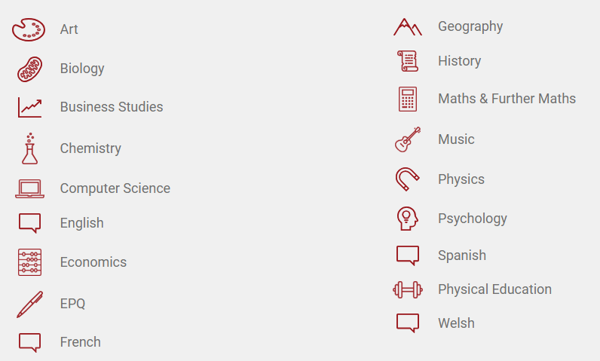This screenshot has width=600, height=361.
Task: Click the head with lightbulb Psychology icon
Action: click(x=408, y=219)
